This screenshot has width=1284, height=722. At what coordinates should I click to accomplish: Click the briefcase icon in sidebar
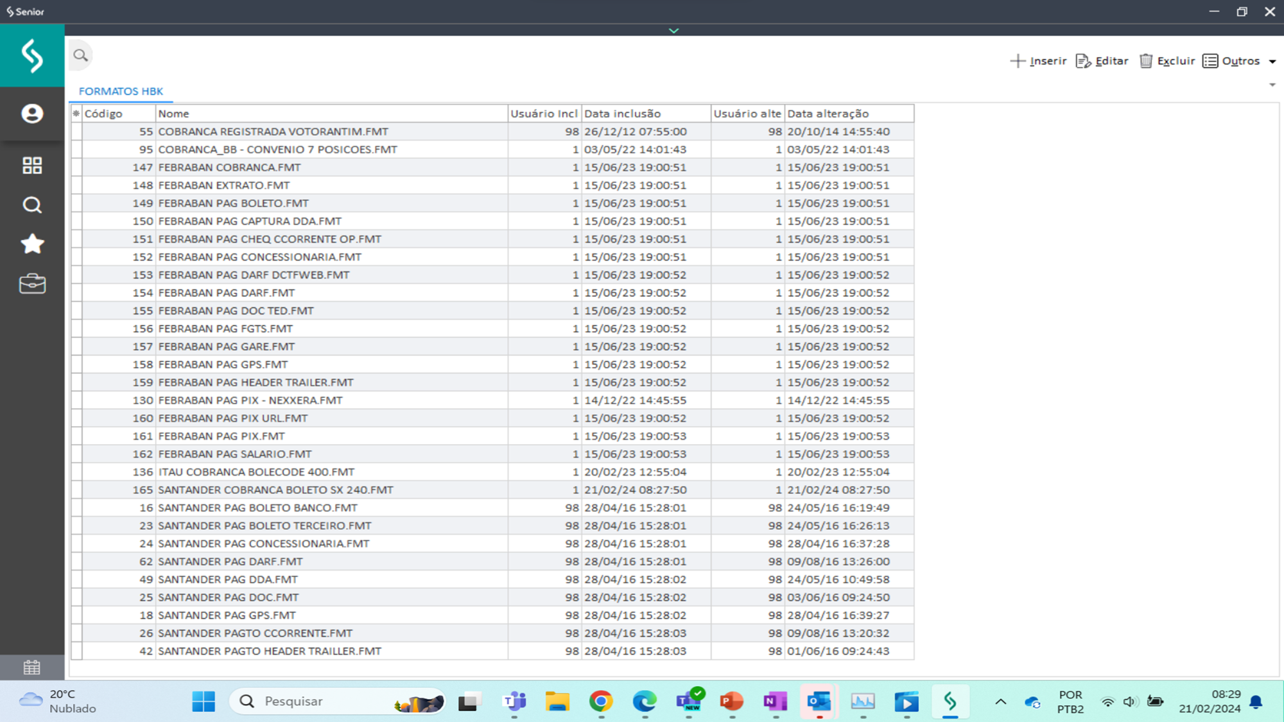tap(32, 284)
